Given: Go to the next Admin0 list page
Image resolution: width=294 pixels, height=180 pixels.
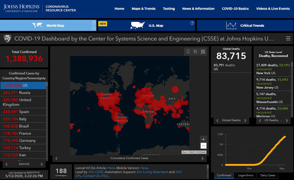Looking at the screenshot, I should 42,164.
